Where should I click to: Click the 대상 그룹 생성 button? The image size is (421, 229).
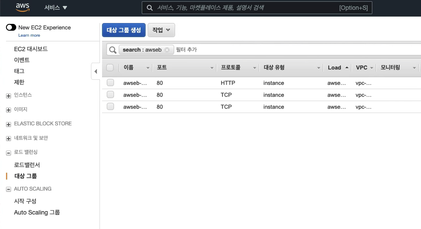124,30
